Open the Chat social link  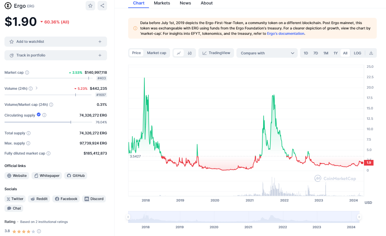(x=14, y=208)
